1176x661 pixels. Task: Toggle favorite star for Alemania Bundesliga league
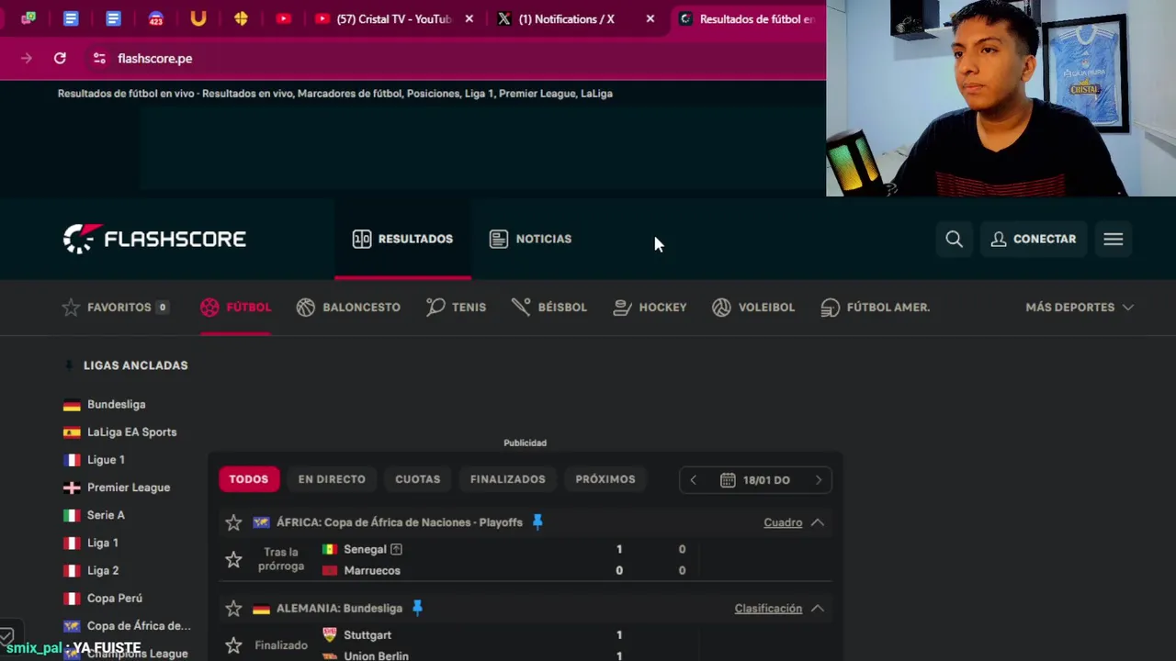233,608
